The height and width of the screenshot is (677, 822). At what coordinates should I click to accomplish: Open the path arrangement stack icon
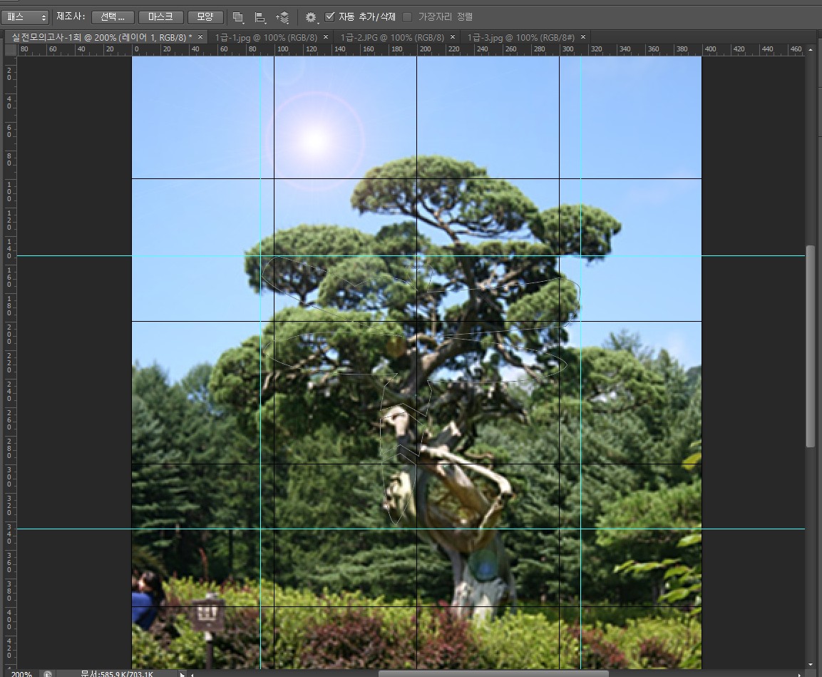(283, 17)
